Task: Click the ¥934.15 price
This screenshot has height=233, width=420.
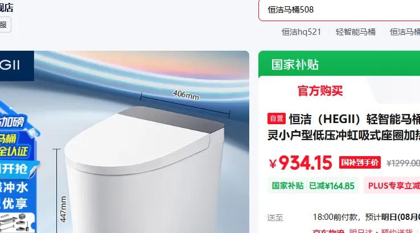Action: tap(300, 163)
